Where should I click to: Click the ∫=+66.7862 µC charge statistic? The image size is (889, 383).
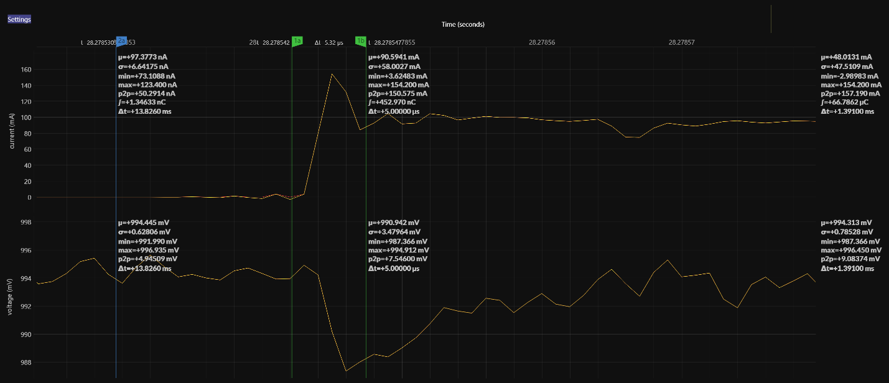pyautogui.click(x=845, y=103)
